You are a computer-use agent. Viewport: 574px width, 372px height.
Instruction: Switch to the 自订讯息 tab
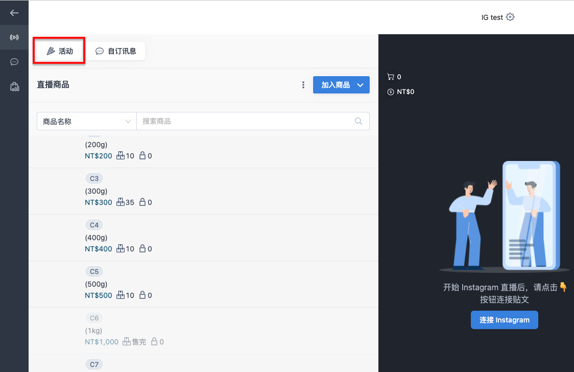tap(116, 51)
